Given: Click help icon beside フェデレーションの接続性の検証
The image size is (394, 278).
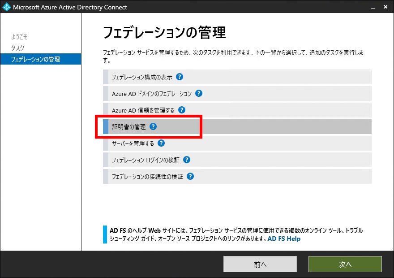Looking at the screenshot, I should click(x=190, y=176).
